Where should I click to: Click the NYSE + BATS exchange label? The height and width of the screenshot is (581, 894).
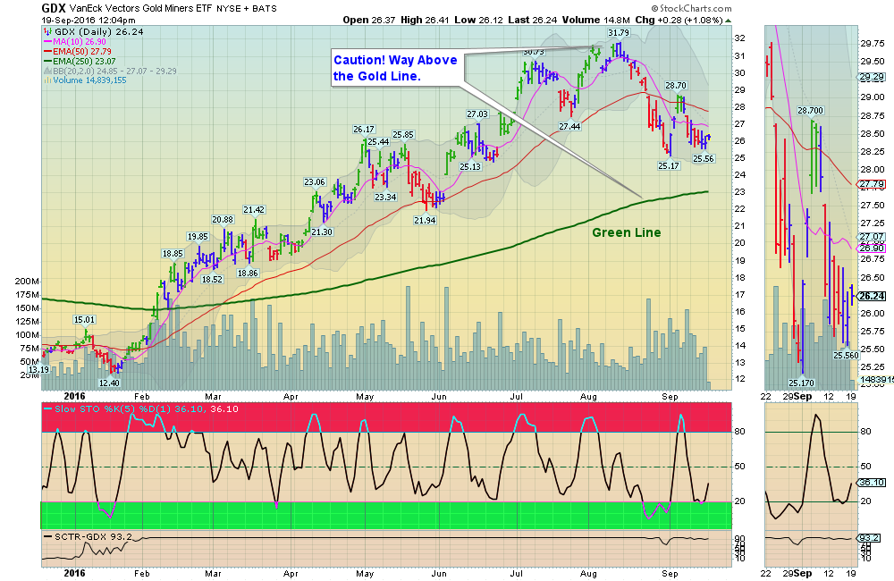[x=247, y=9]
